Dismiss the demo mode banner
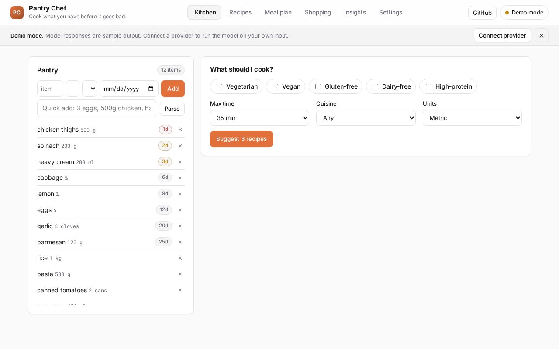 [542, 35]
